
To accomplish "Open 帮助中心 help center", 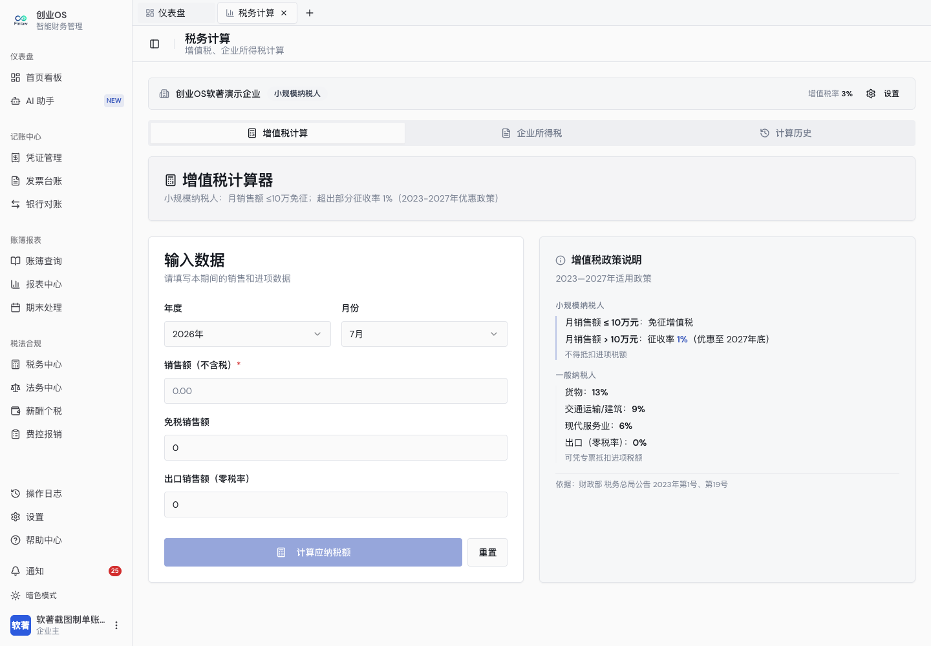I will click(x=65, y=540).
